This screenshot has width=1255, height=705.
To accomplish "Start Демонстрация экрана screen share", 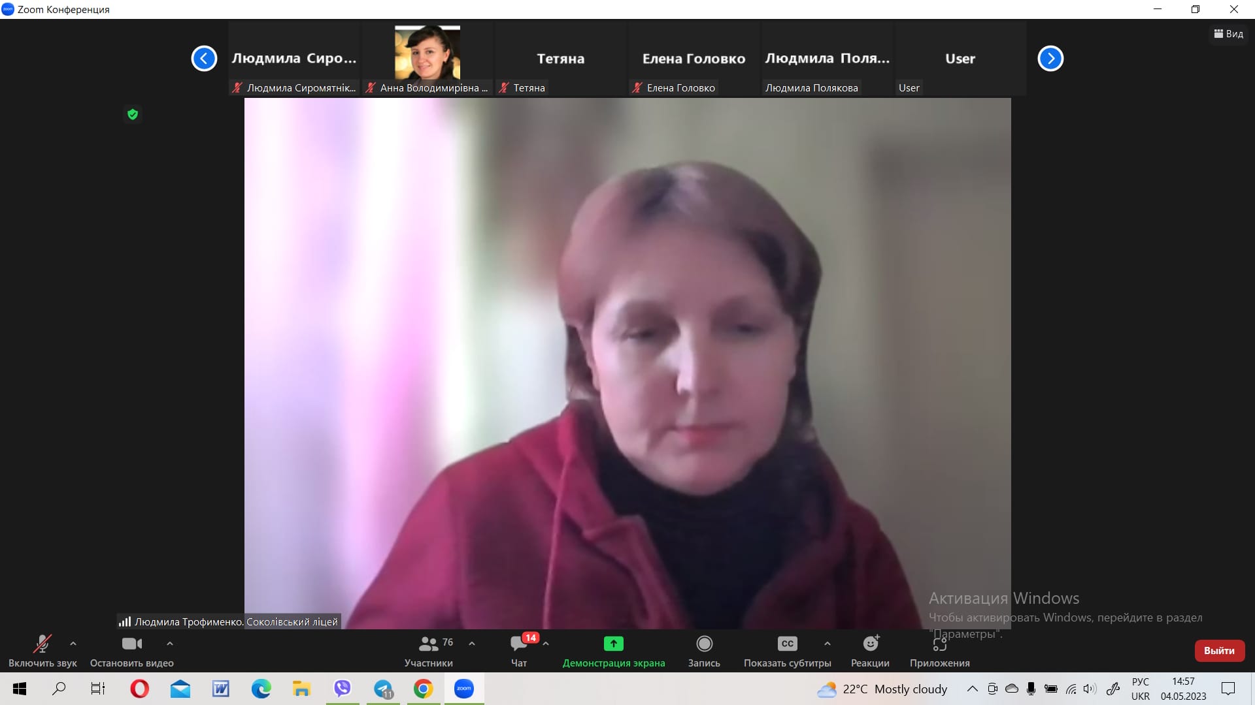I will [x=614, y=651].
